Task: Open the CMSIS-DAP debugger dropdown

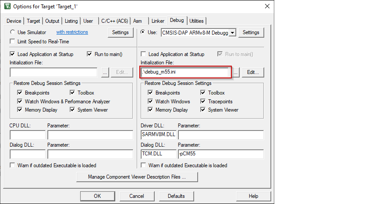Action: click(233, 32)
